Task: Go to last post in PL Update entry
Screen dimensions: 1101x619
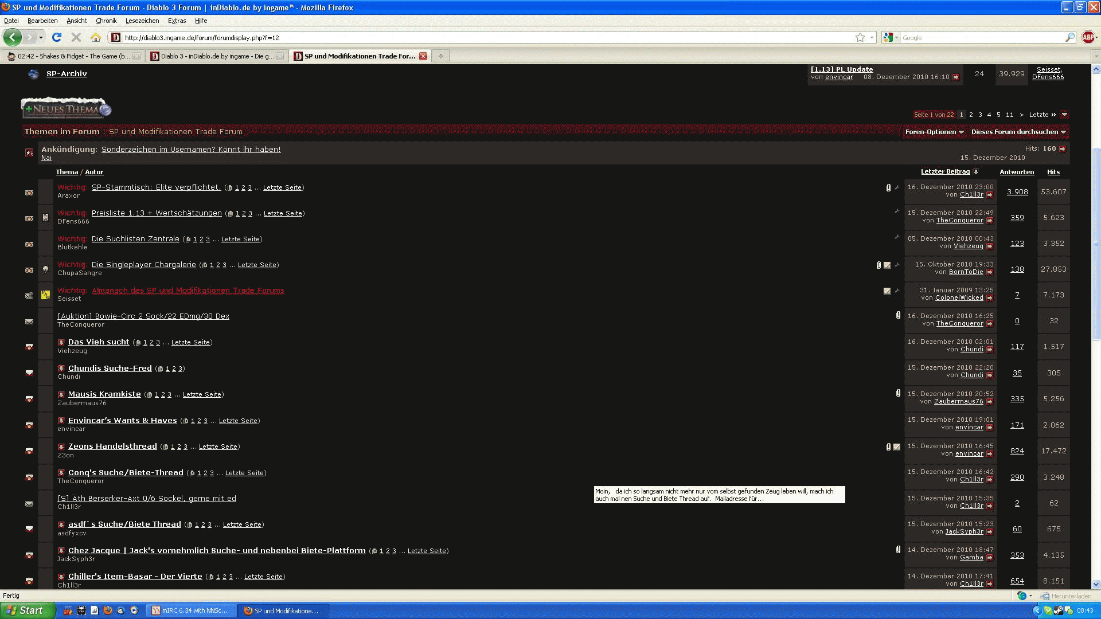Action: [956, 77]
